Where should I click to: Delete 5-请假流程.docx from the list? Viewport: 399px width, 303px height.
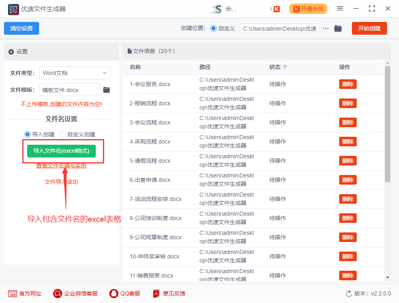pos(348,161)
